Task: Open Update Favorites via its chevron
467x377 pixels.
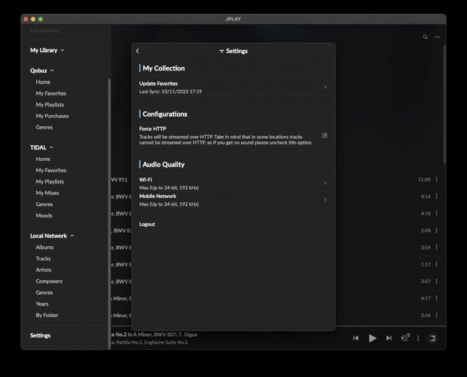Action: (x=325, y=87)
